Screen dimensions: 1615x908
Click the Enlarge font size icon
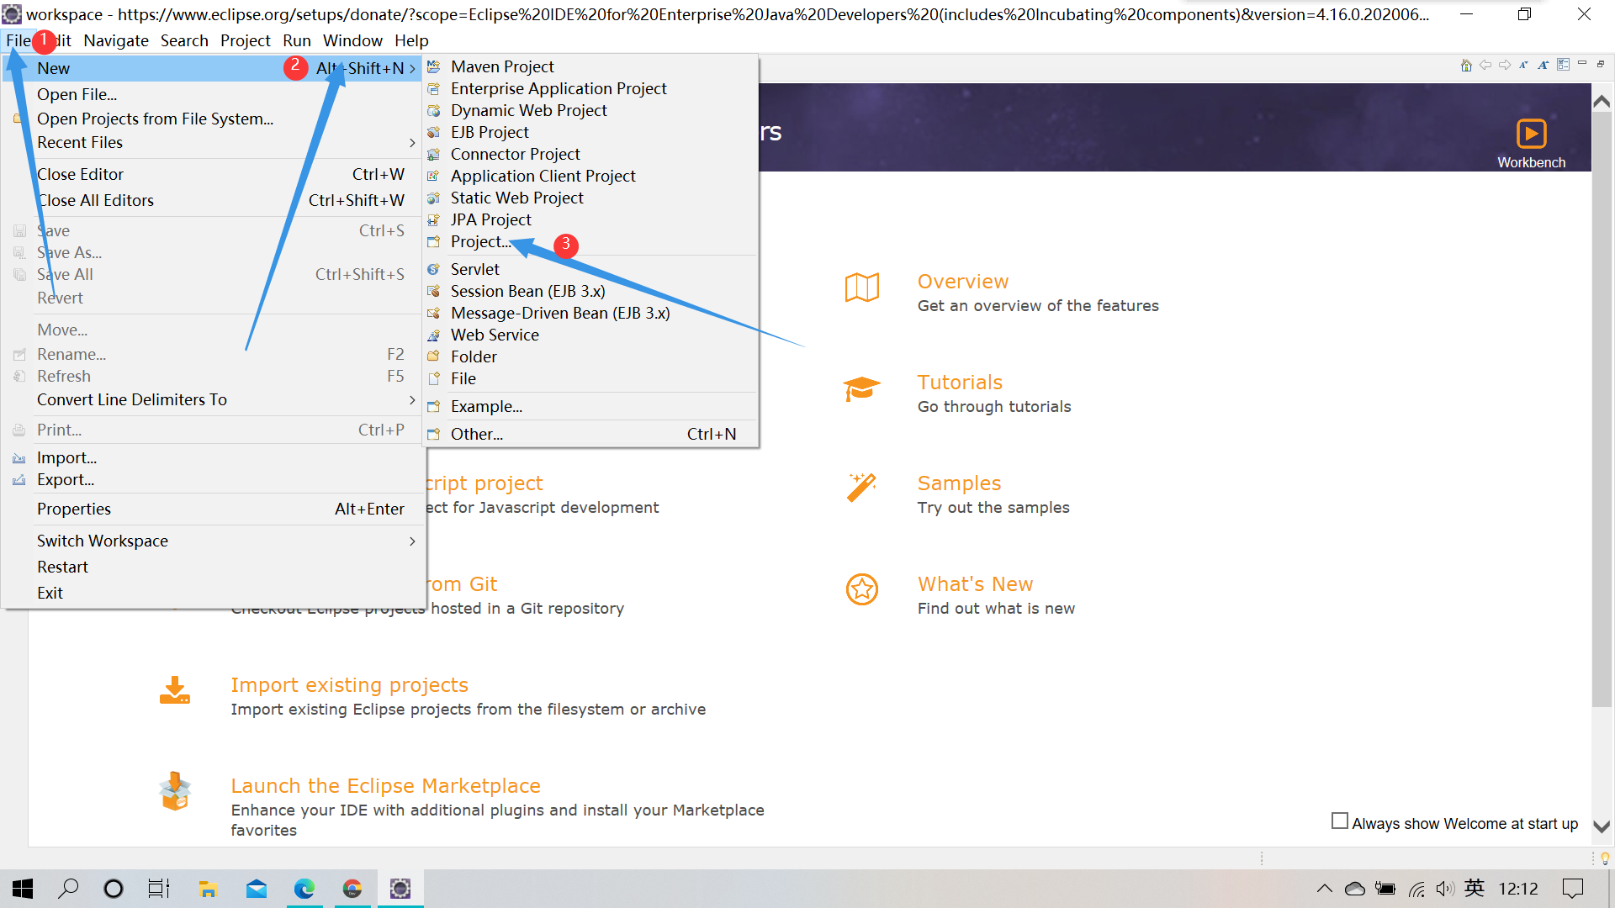tap(1543, 65)
